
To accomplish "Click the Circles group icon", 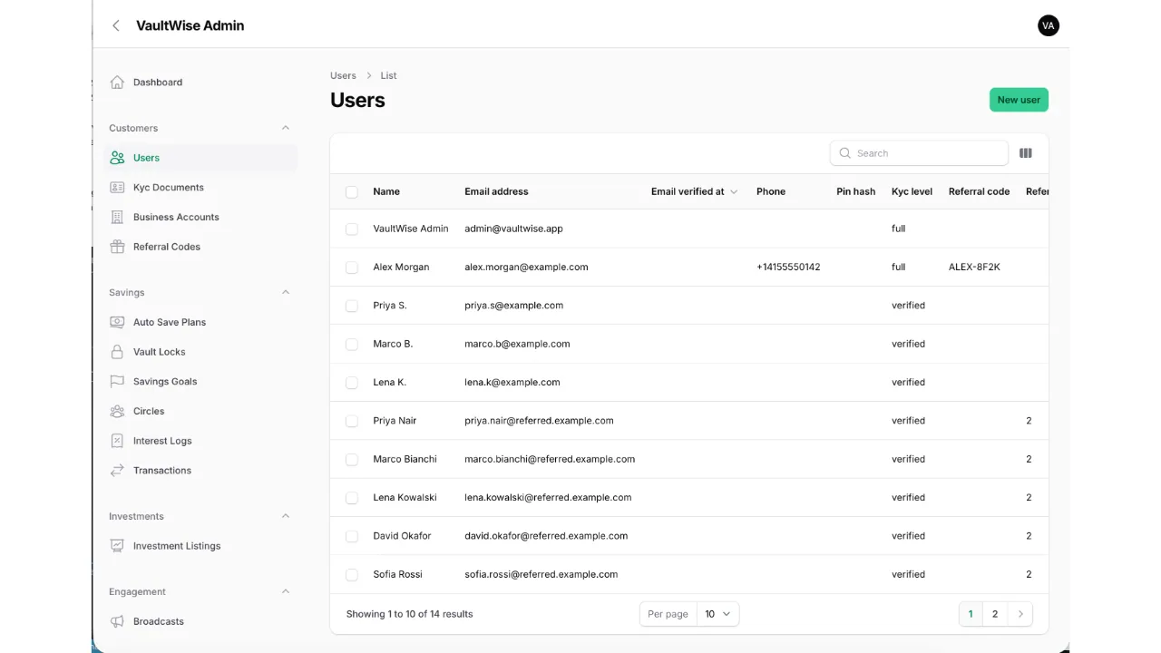I will click(117, 411).
